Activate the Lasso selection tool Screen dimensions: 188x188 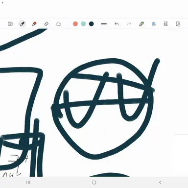[58, 24]
